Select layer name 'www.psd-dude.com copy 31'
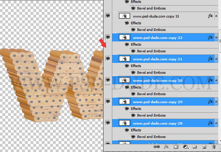221x152 pixels. 158,59
